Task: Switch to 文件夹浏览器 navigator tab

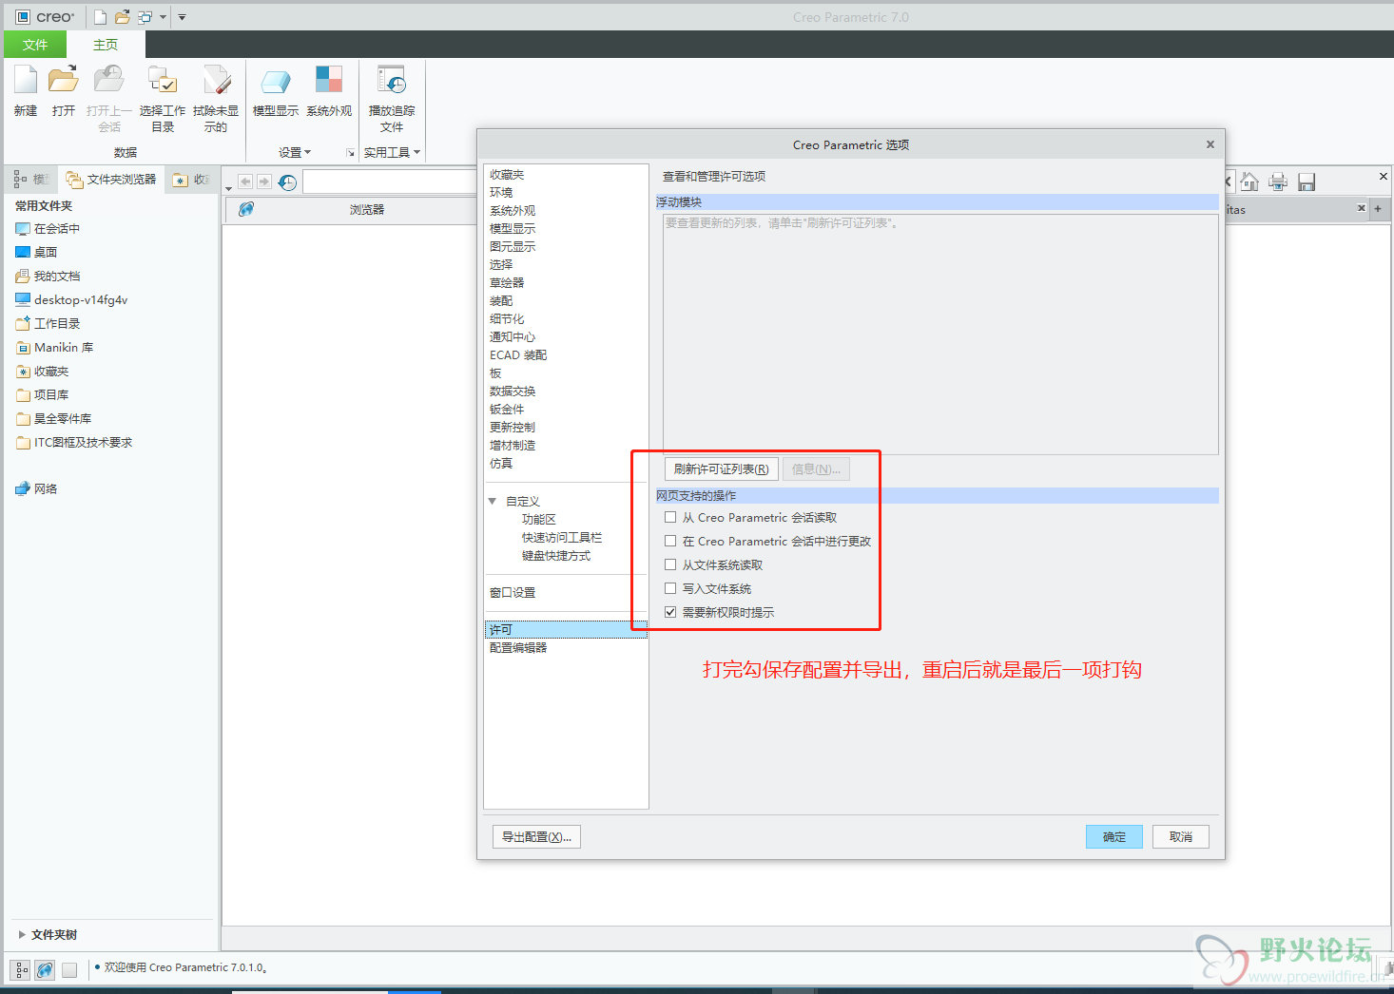Action: [x=111, y=179]
